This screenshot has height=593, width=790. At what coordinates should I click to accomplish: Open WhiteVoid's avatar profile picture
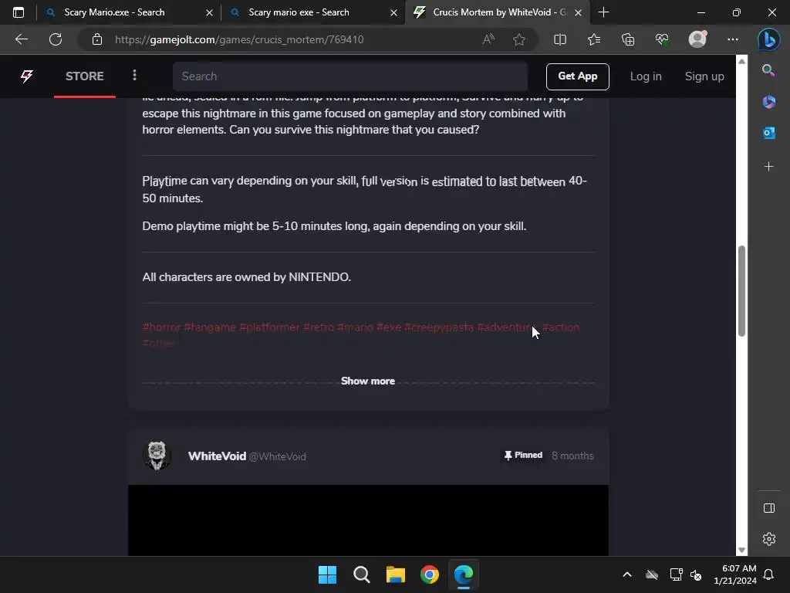tap(157, 456)
